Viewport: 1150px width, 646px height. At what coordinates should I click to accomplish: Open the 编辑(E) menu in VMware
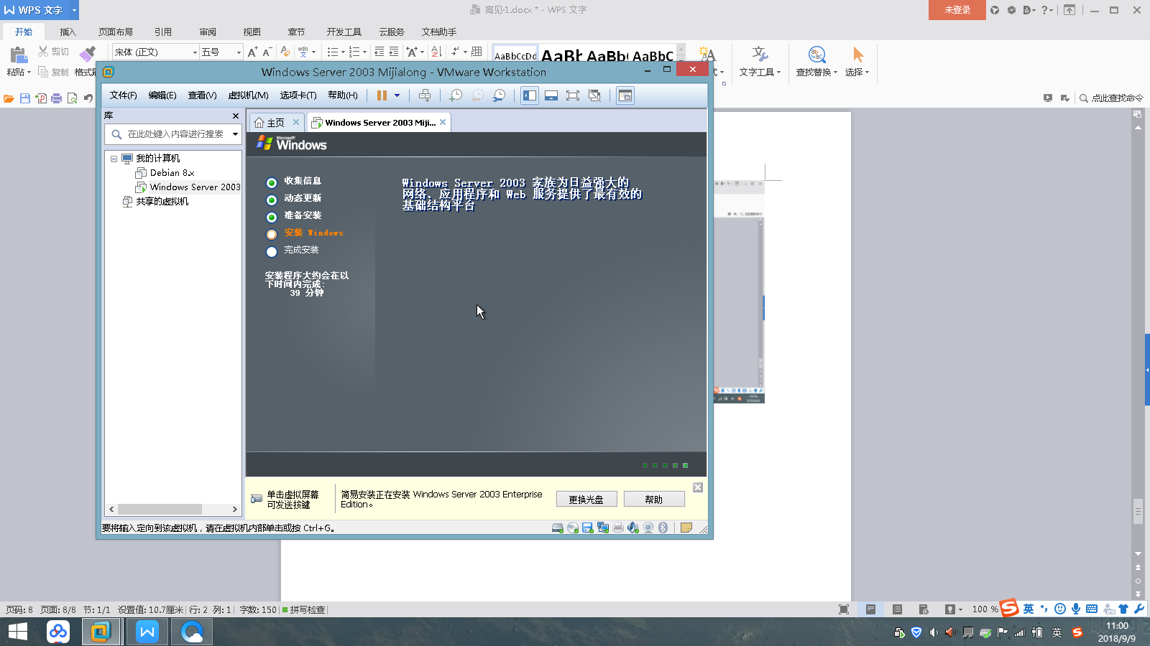(x=162, y=95)
